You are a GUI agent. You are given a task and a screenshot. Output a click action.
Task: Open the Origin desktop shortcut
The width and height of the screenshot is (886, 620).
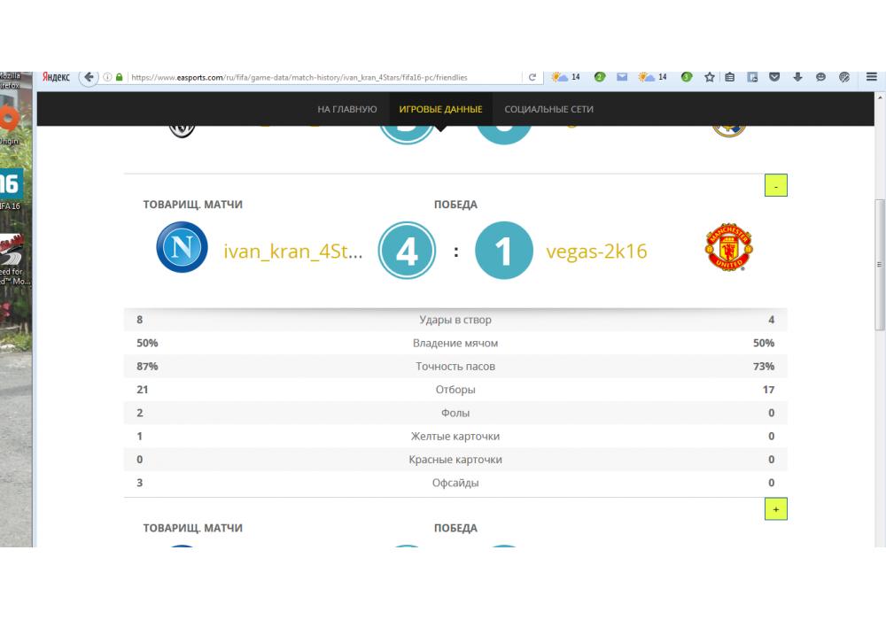[x=10, y=126]
